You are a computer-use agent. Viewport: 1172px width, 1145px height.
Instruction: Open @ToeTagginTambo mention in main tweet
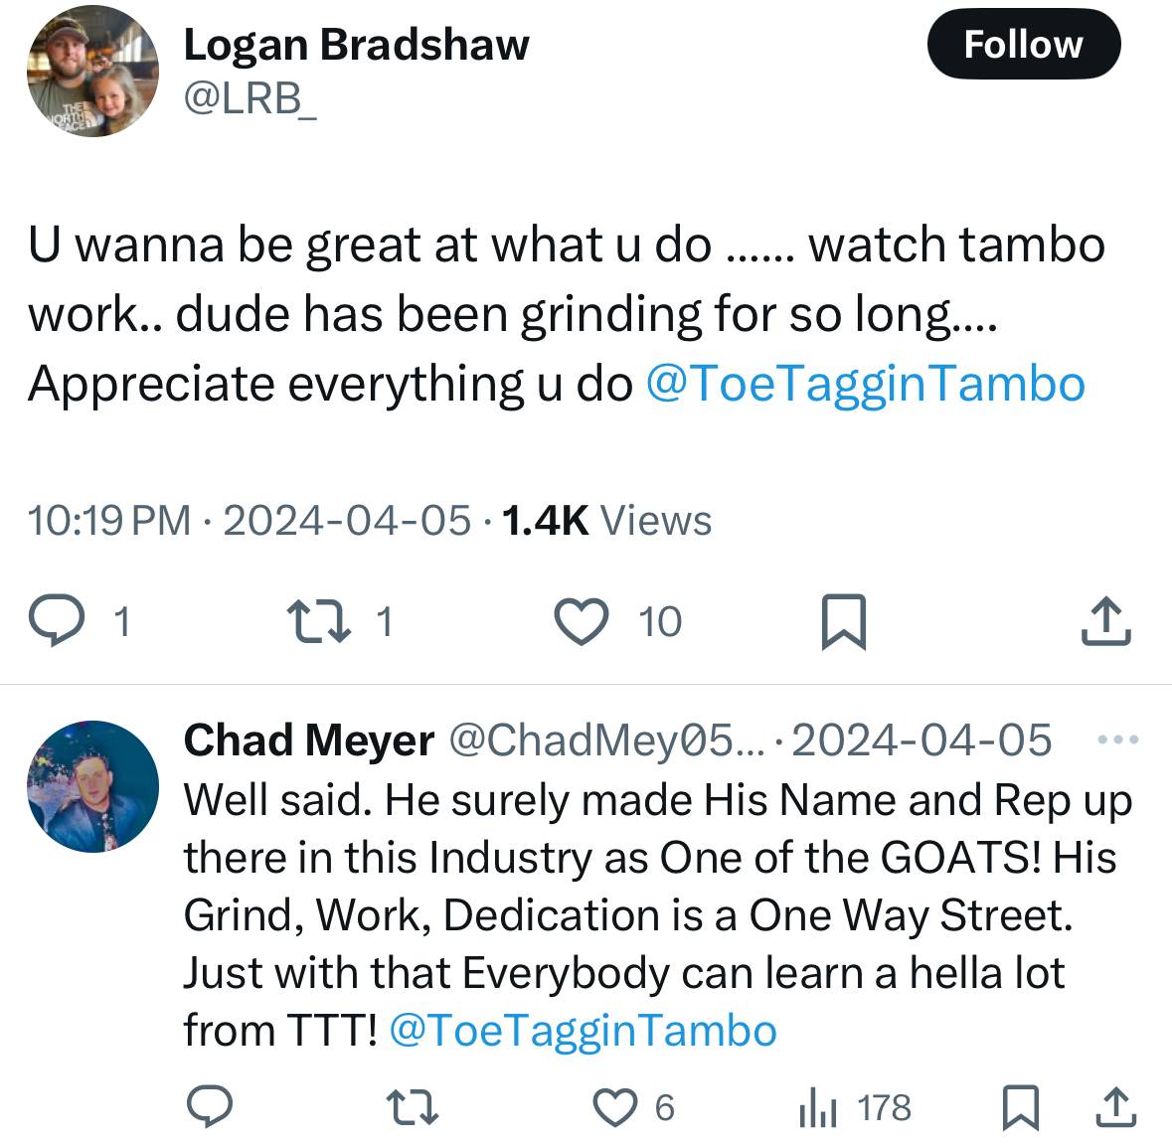[865, 384]
